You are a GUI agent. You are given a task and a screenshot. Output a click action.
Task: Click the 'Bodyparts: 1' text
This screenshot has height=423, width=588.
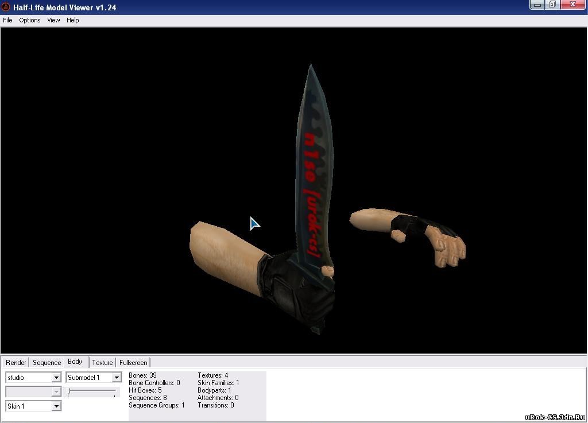click(x=214, y=390)
